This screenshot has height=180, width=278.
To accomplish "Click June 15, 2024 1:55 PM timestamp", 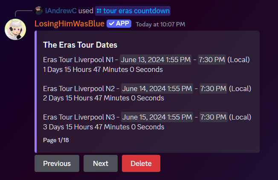I will 157,117.
